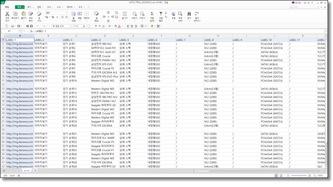
Task: Open the font name (맑은 고딕) dropdown
Action: pyautogui.click(x=61, y=26)
